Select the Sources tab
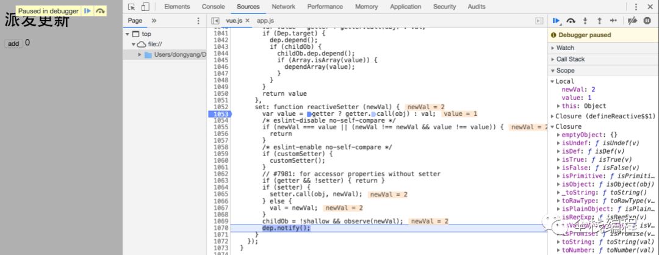 (248, 7)
